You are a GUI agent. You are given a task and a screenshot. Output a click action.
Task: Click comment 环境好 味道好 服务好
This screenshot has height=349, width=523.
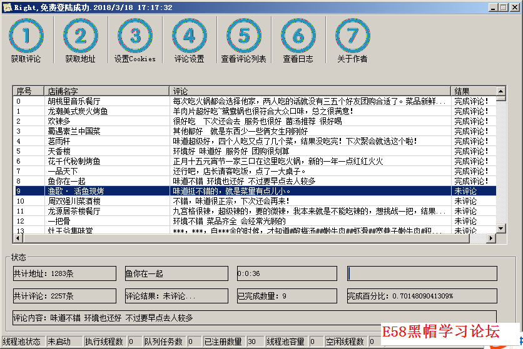coord(210,151)
